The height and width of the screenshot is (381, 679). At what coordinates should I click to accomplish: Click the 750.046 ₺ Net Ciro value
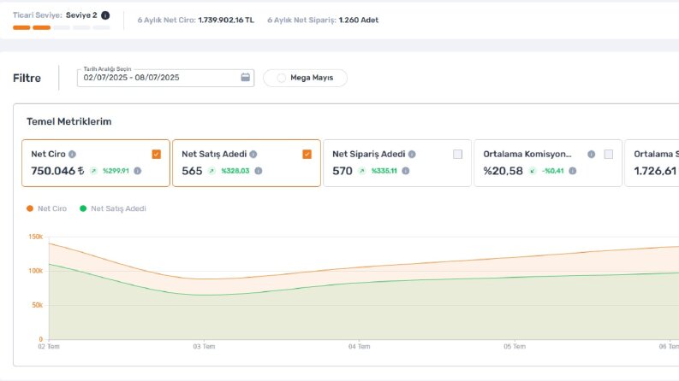pyautogui.click(x=57, y=171)
